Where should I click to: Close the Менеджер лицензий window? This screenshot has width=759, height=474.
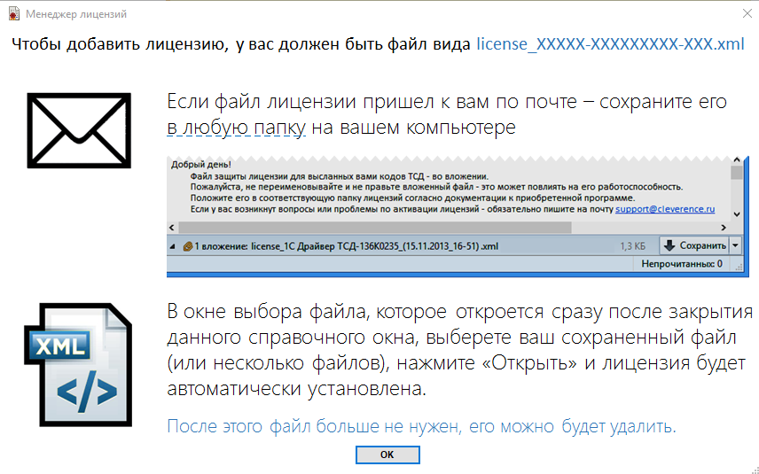tap(747, 13)
